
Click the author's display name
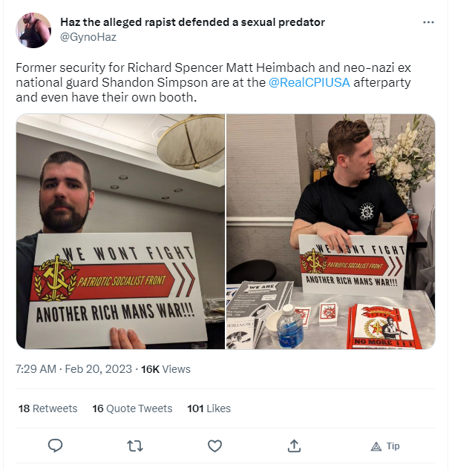(192, 22)
